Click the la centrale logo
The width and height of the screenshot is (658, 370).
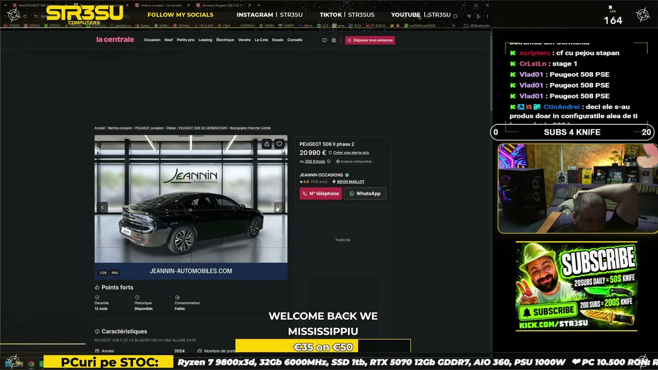(x=115, y=40)
